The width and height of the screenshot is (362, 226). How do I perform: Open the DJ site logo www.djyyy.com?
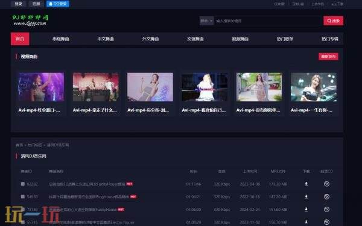tap(30, 20)
